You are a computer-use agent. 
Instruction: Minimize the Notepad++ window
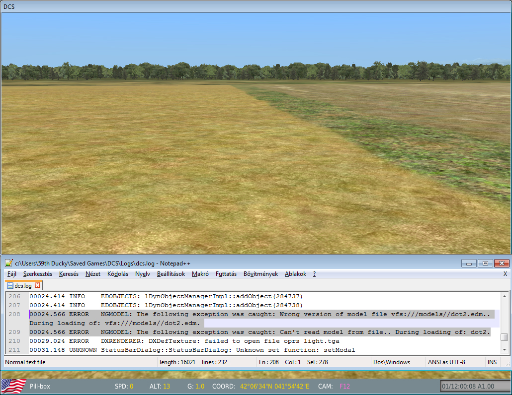pyautogui.click(x=469, y=263)
